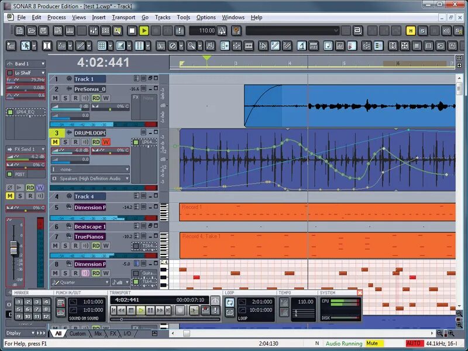
Task: Choose the Draw pencil tool
Action: click(x=80, y=46)
